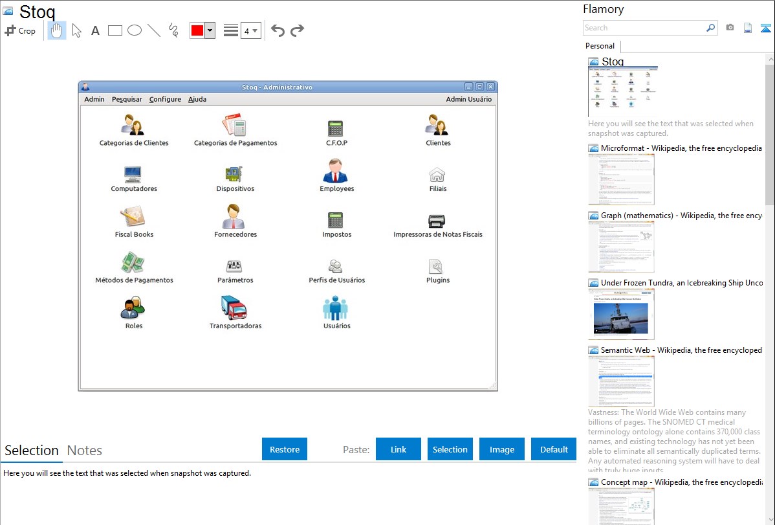775x525 pixels.
Task: Select the Crop tool
Action: tap(20, 30)
